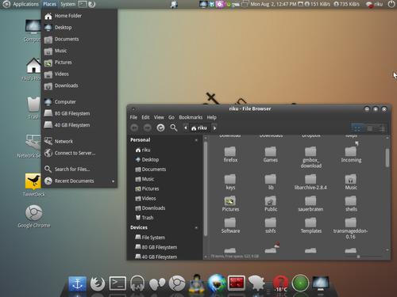The image size is (397, 297).
Task: Select riku in sidebar Personal list
Action: (143, 150)
